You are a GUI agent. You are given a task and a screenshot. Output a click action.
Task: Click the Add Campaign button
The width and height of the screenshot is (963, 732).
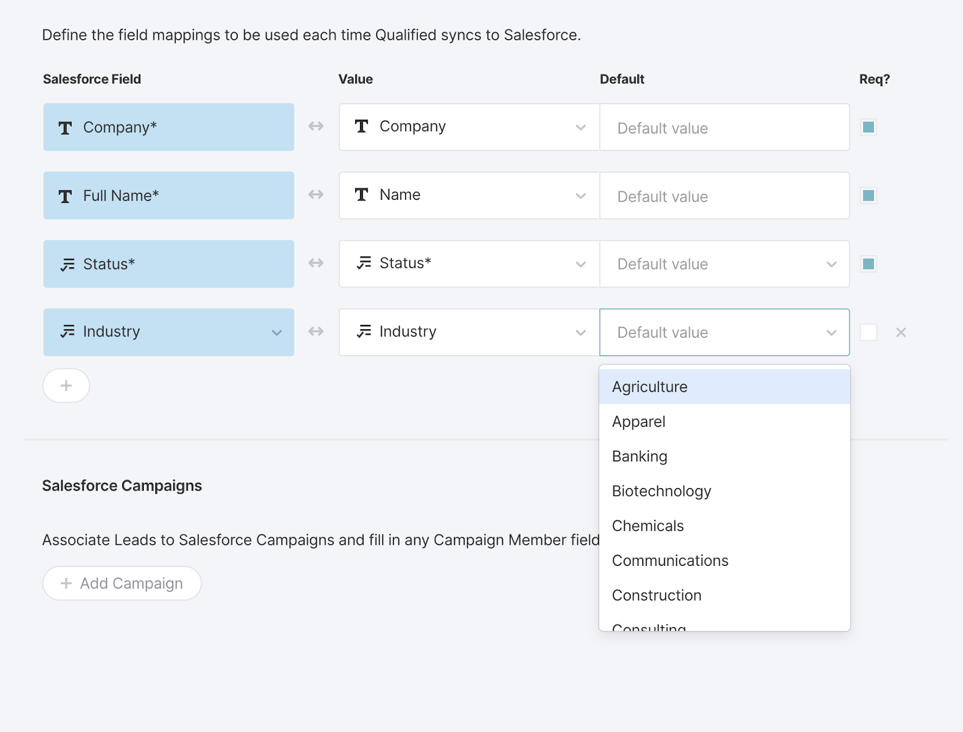(122, 583)
